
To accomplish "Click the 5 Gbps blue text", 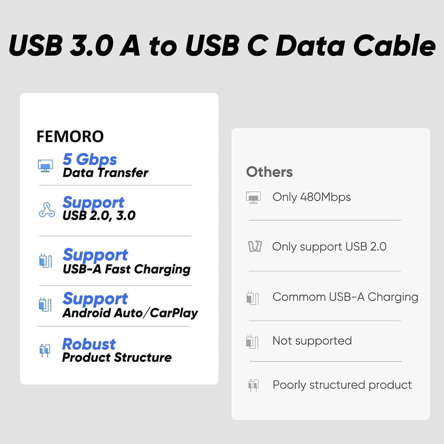I will coord(90,160).
